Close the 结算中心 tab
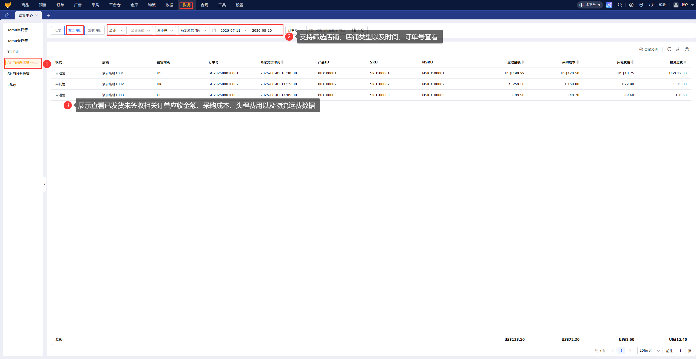The width and height of the screenshot is (696, 359). point(36,15)
